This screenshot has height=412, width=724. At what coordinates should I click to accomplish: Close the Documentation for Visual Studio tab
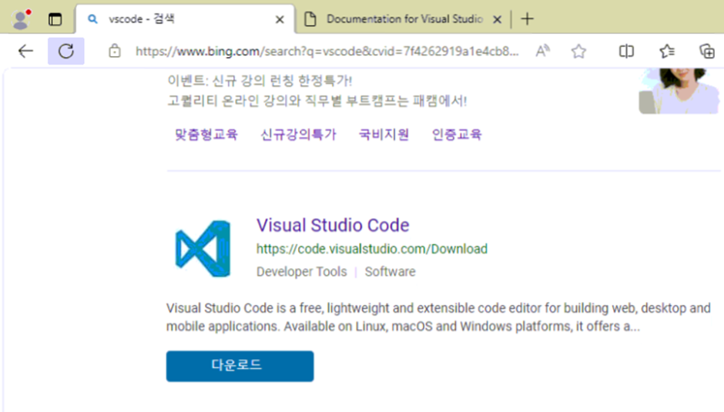point(497,19)
